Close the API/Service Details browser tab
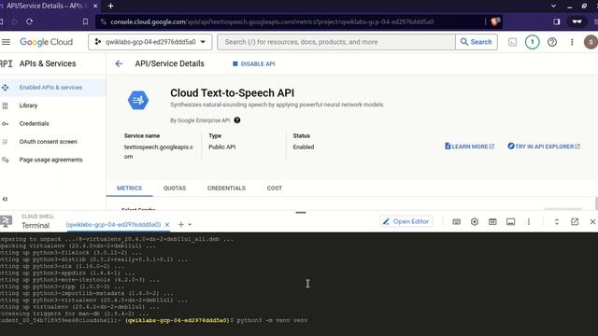Image resolution: width=598 pixels, height=336 pixels. pyautogui.click(x=95, y=7)
